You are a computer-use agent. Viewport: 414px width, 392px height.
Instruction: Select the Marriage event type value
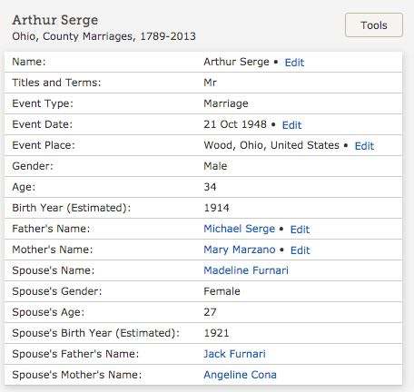point(226,103)
